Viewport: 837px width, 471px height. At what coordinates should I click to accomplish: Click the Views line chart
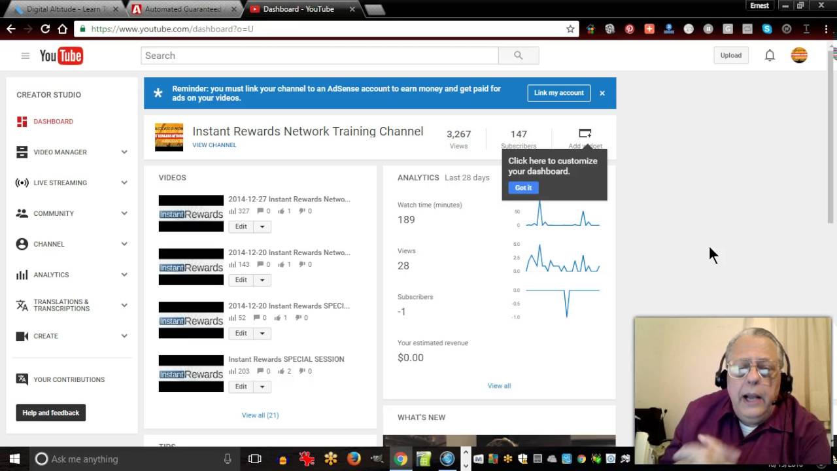(x=563, y=258)
